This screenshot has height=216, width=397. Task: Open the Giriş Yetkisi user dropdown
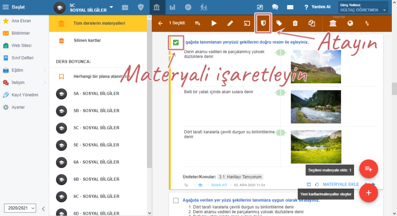[363, 7]
